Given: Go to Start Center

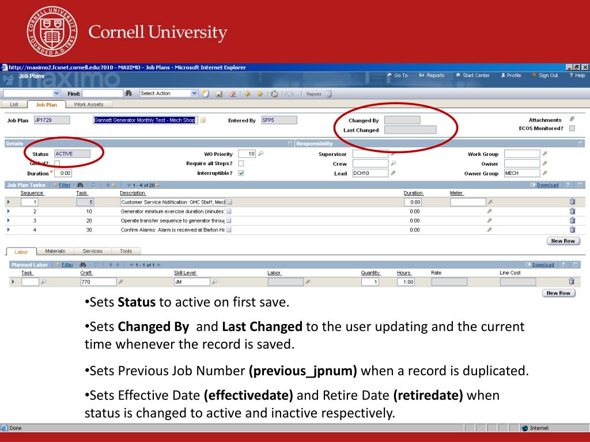Looking at the screenshot, I should [x=472, y=75].
